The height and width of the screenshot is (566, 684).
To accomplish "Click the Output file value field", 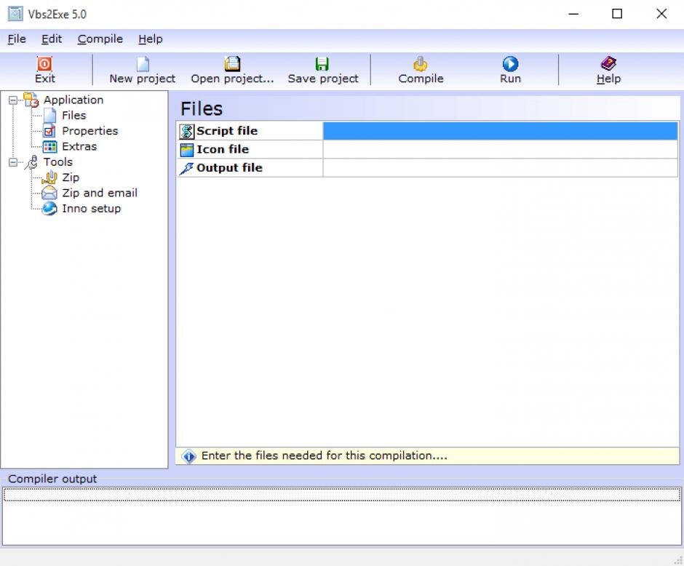I will tap(501, 168).
